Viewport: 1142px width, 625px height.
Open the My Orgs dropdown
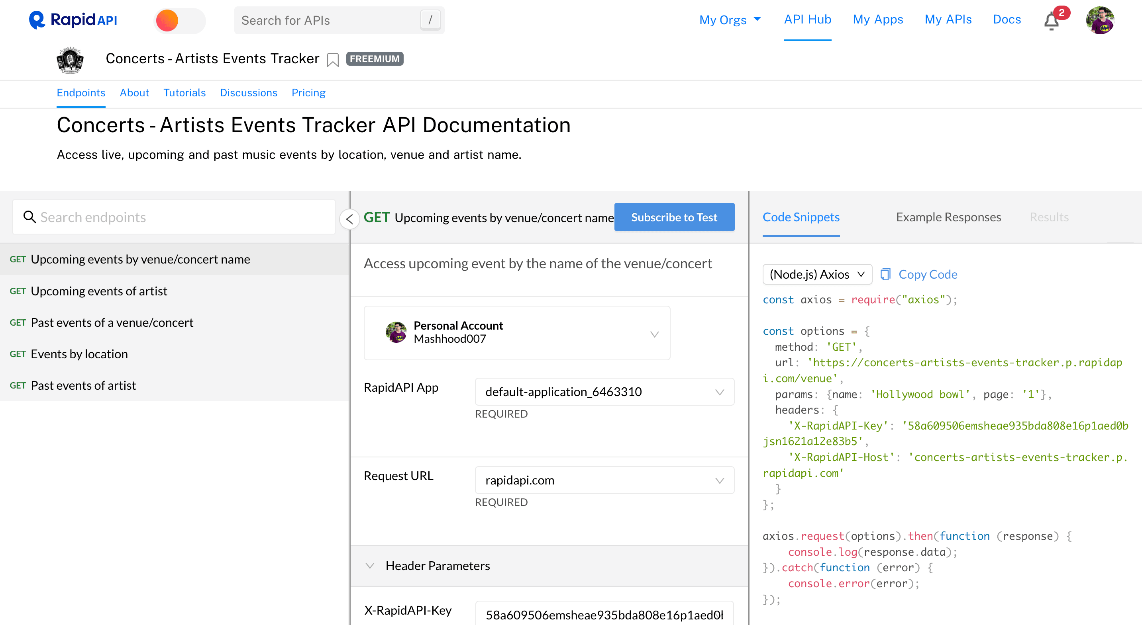tap(730, 20)
